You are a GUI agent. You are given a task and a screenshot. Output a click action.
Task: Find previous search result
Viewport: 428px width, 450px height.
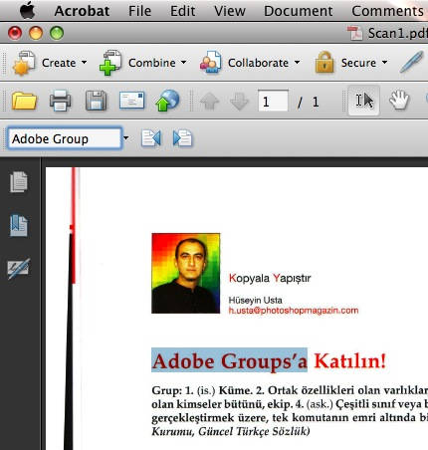[x=151, y=138]
